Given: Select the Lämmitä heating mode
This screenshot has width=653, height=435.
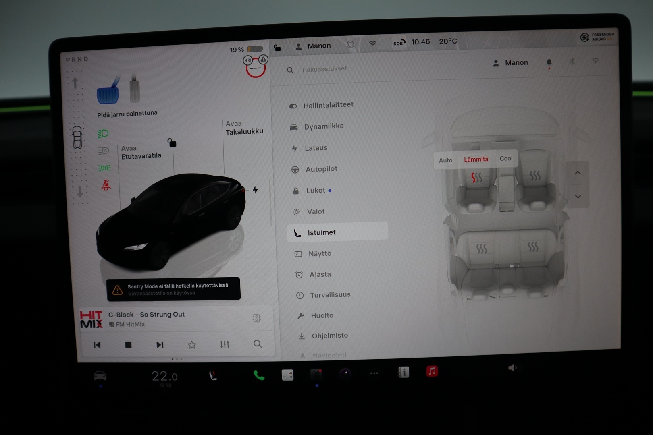Looking at the screenshot, I should (476, 159).
